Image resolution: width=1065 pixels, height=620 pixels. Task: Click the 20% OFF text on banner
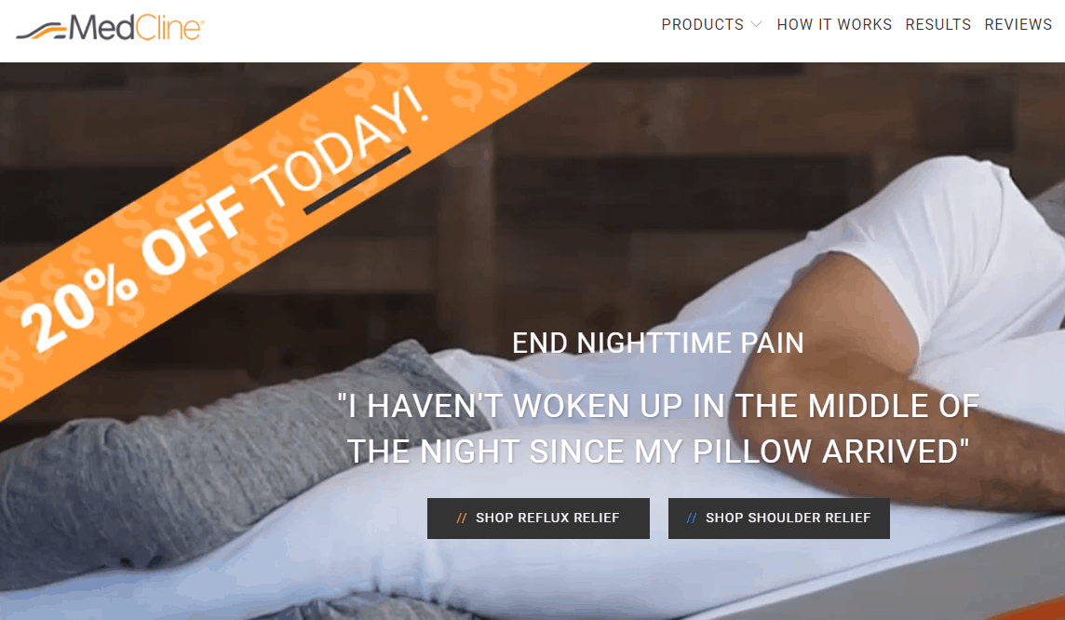click(131, 270)
